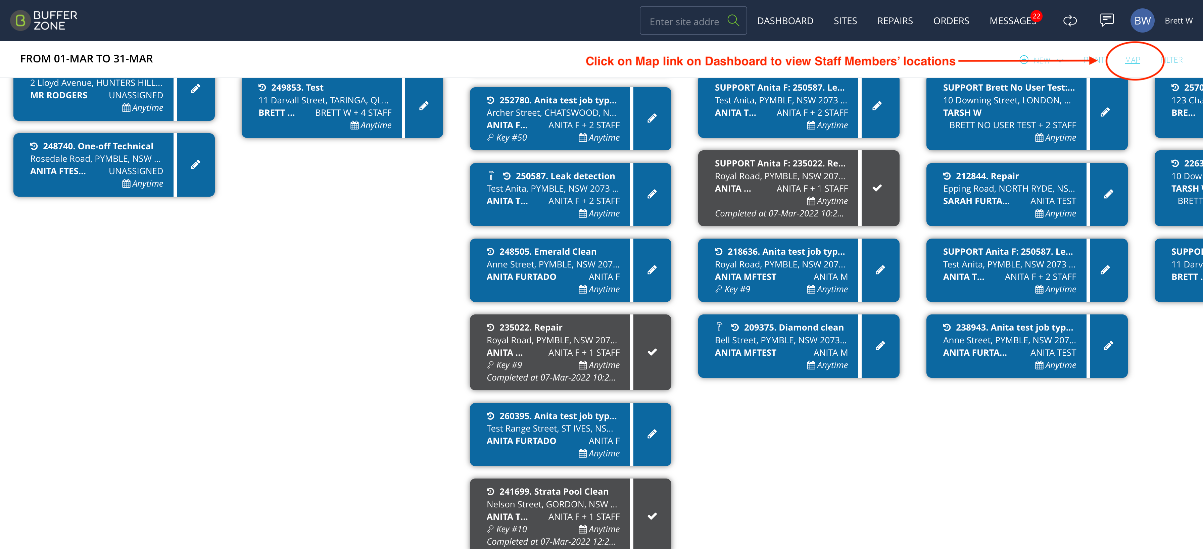
Task: Open the 248740 One-off Technical title
Action: [x=98, y=146]
